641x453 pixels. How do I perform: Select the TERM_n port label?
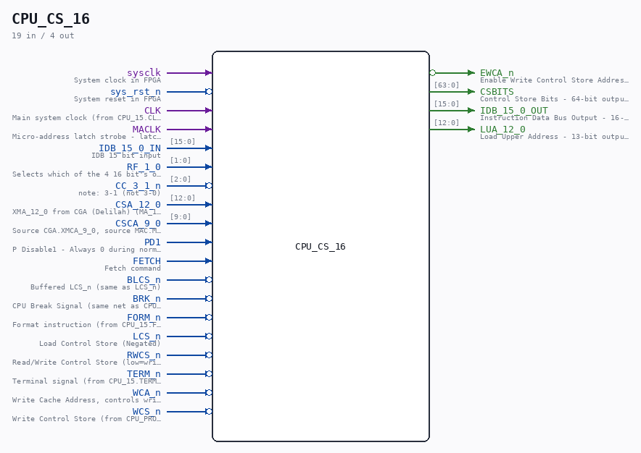tap(144, 374)
